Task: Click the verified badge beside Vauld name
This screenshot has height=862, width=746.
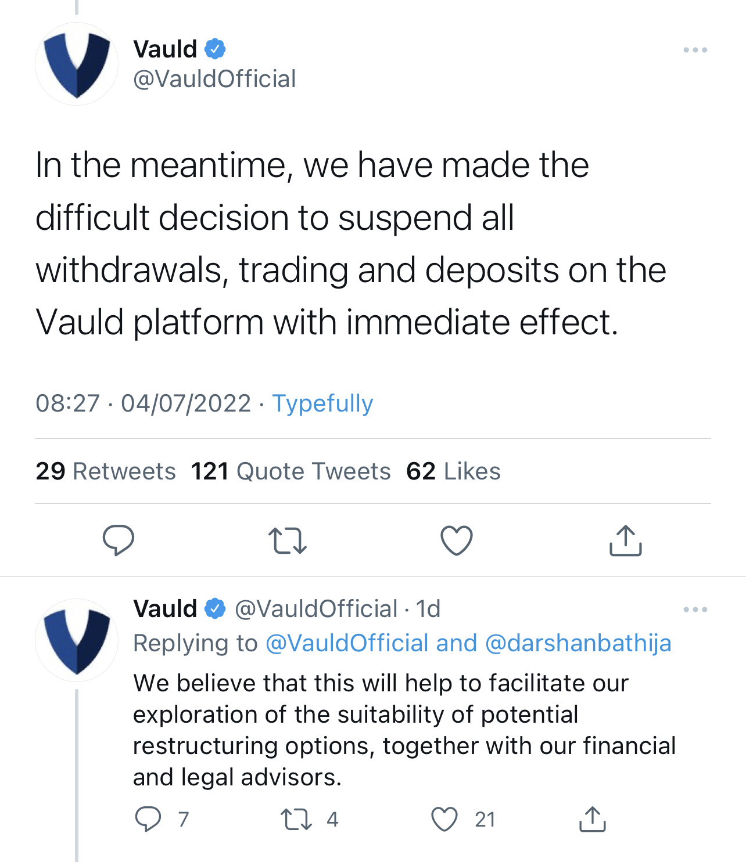Action: (215, 49)
